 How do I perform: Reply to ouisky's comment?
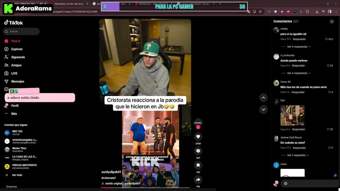pyautogui.click(x=299, y=39)
